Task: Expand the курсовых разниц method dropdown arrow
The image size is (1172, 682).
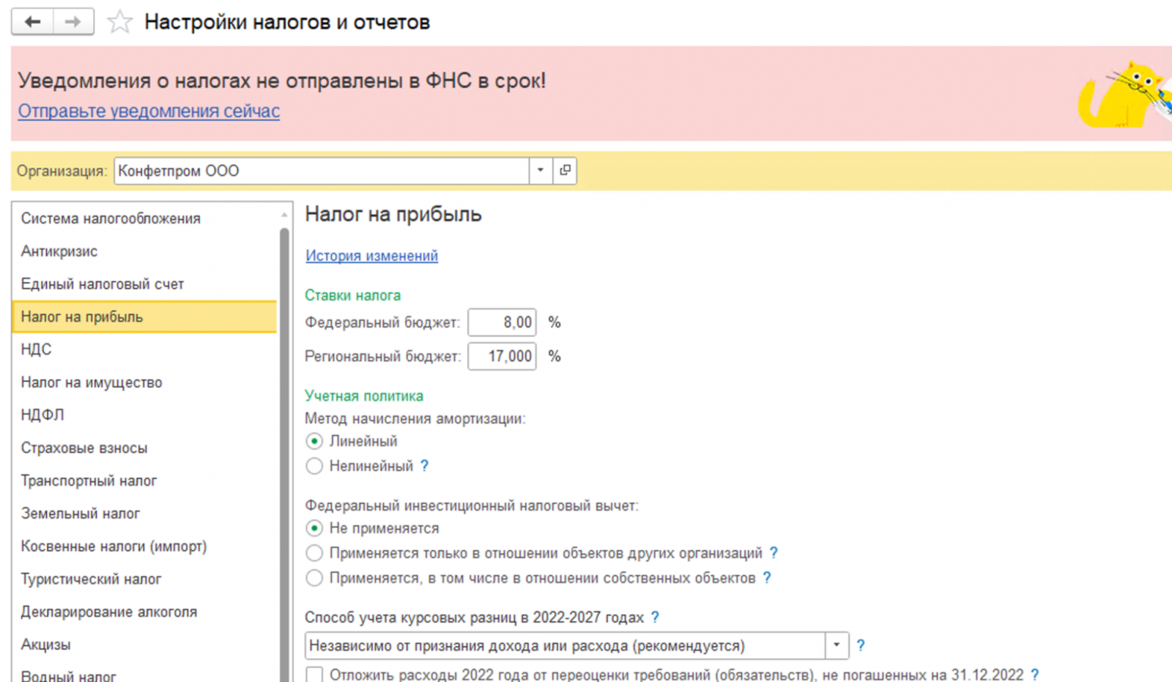Action: [837, 645]
